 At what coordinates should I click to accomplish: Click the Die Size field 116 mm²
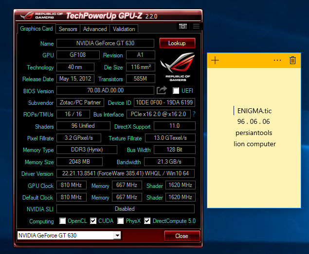pos(140,67)
